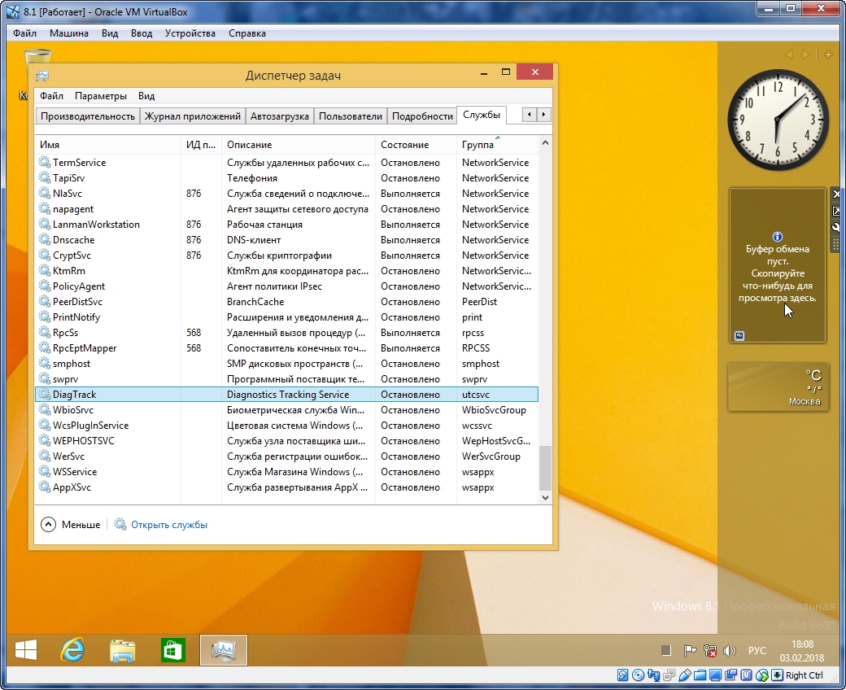
Task: Switch to Пользователи tab
Action: [x=350, y=116]
